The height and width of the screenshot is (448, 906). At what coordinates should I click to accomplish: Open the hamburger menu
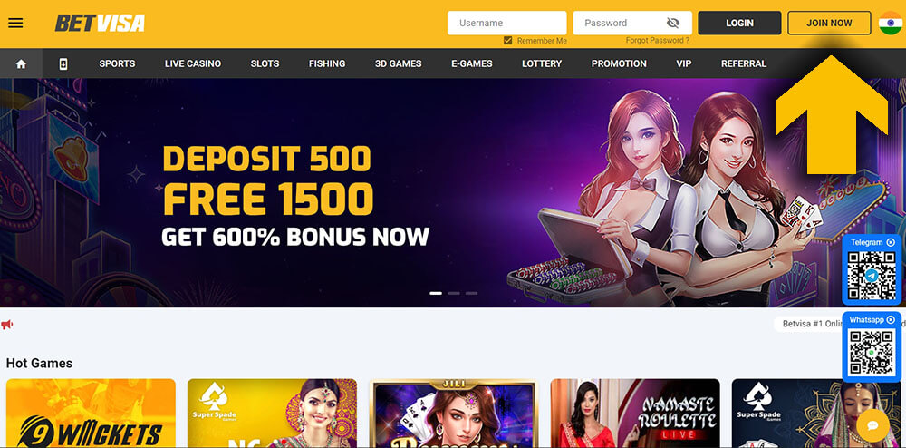click(15, 23)
